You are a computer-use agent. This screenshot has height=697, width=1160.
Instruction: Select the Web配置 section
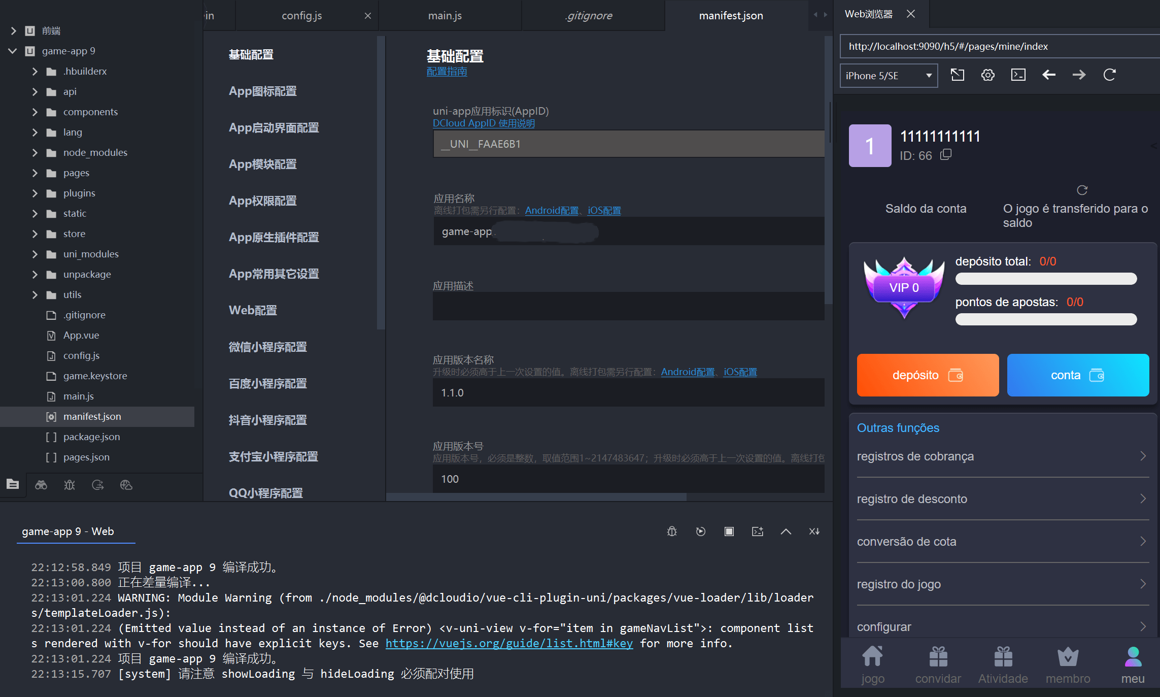[253, 310]
